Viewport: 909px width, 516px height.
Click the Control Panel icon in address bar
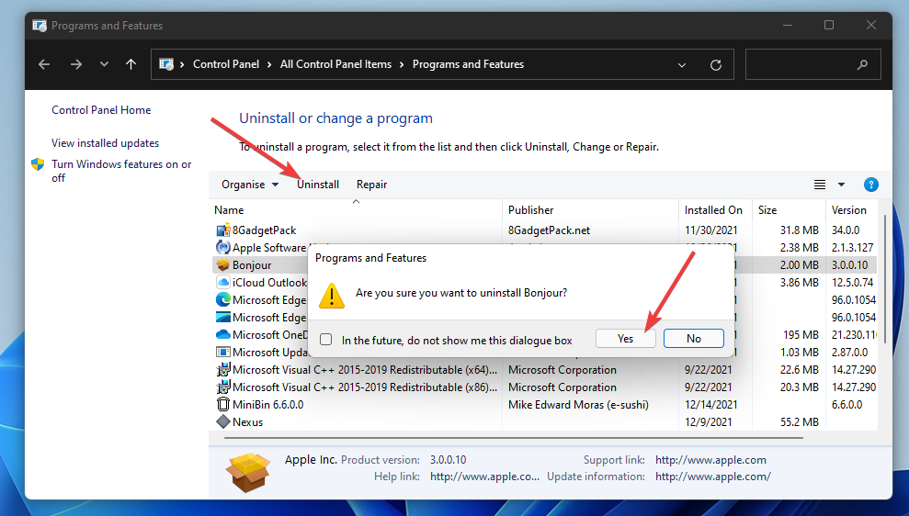[x=166, y=64]
